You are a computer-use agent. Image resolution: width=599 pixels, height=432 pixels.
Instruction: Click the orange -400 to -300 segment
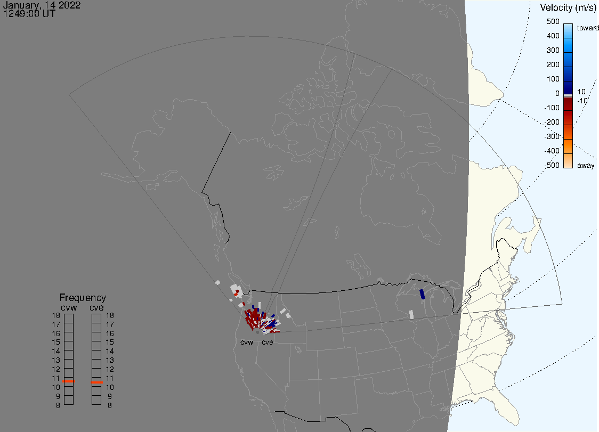(568, 146)
